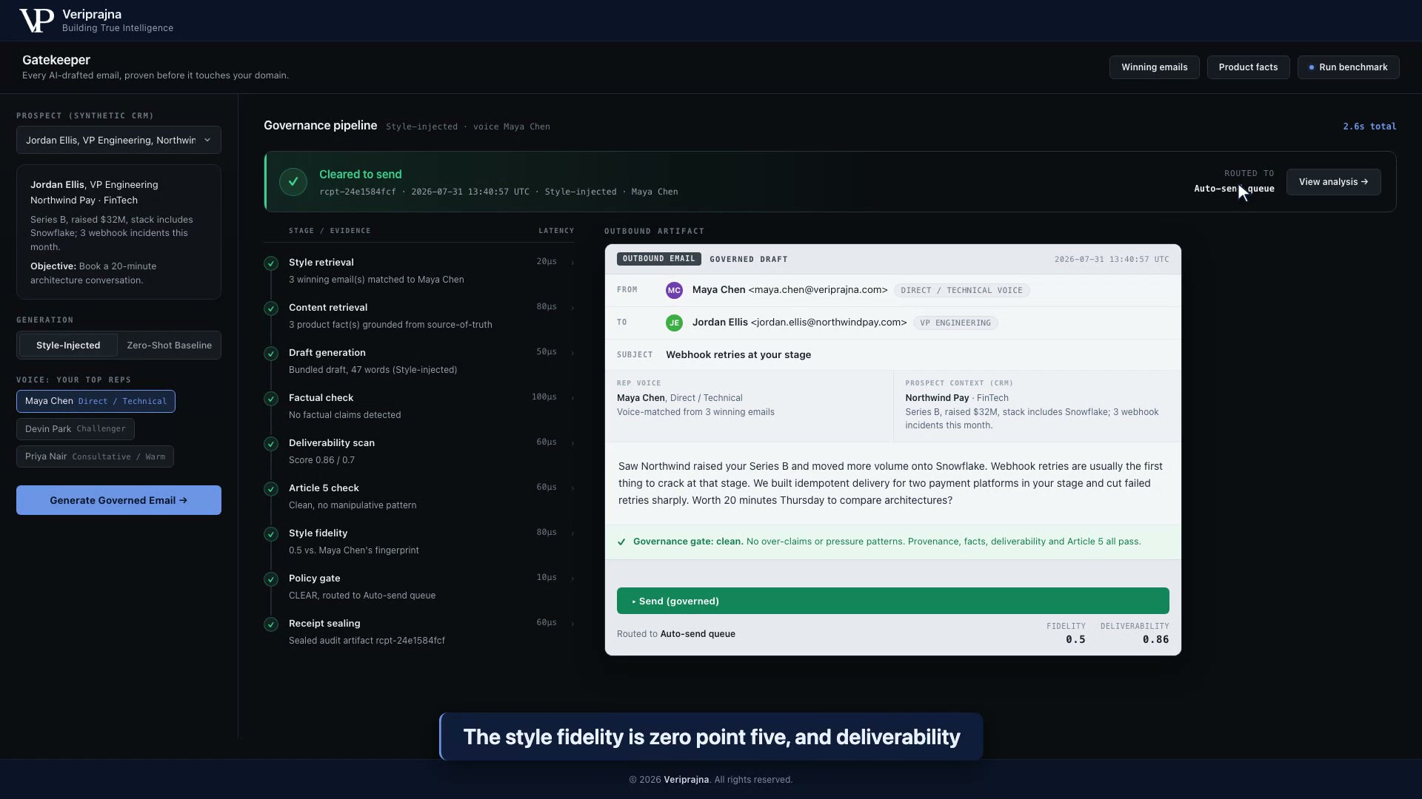Select the Style-Injected generation mode
The height and width of the screenshot is (799, 1422).
pos(68,345)
